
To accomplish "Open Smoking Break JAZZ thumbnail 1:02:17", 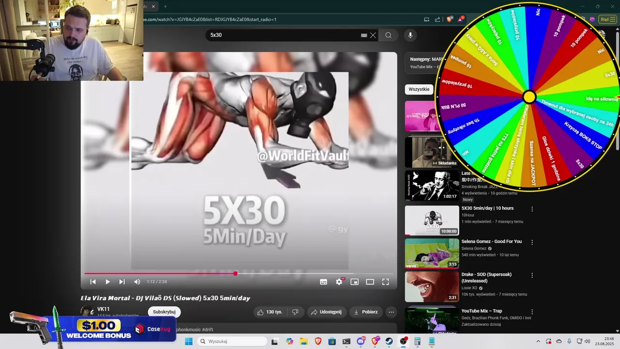I will coord(432,185).
